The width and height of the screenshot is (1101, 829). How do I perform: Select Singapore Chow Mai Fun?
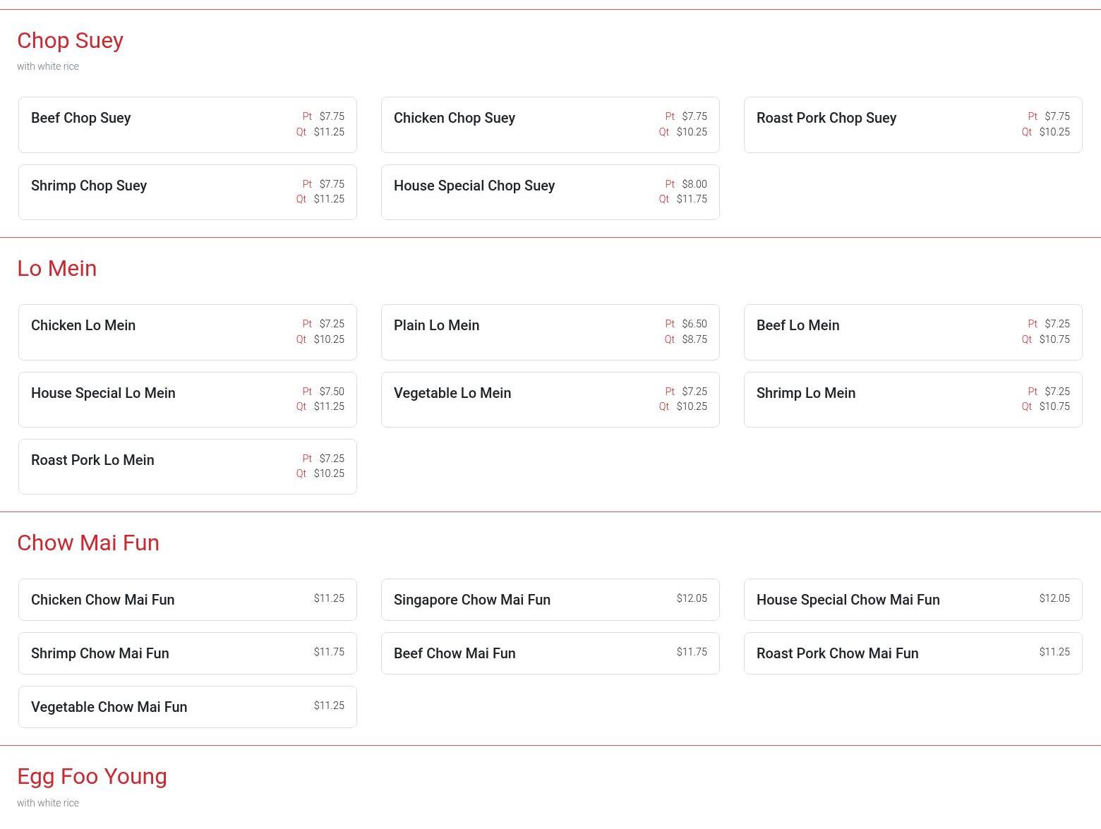tap(550, 600)
